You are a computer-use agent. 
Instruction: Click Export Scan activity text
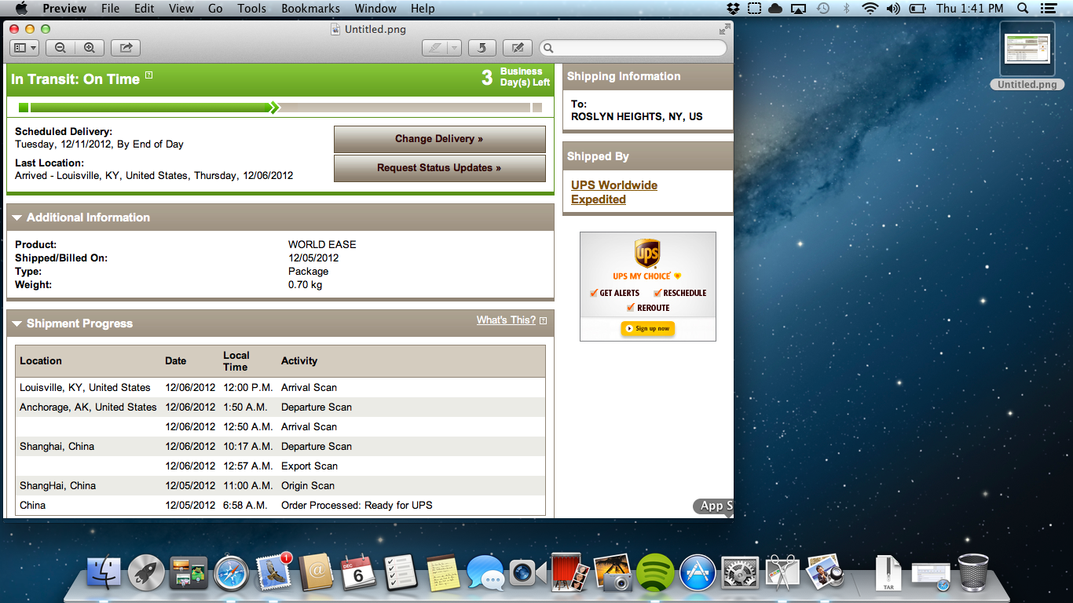click(309, 466)
